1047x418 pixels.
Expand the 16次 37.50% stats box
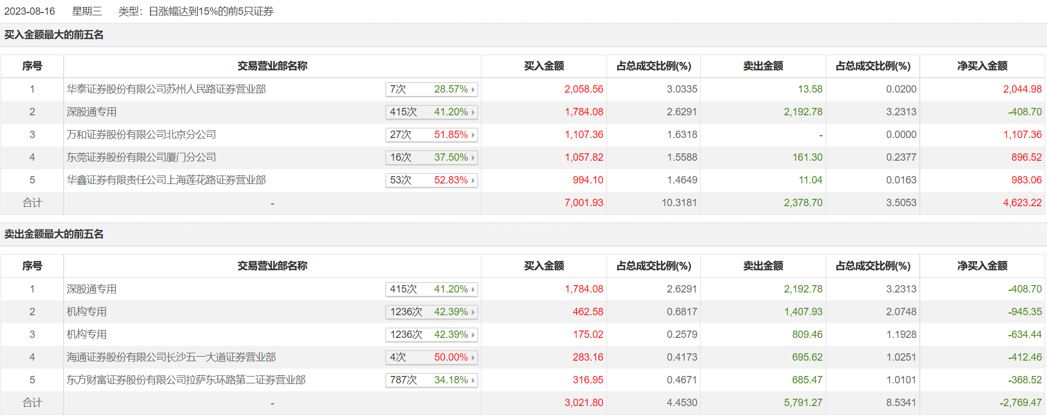pos(432,157)
